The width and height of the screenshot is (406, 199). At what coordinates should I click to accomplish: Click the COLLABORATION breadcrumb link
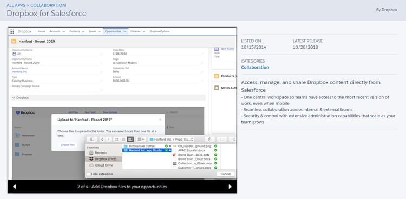[x=48, y=5]
